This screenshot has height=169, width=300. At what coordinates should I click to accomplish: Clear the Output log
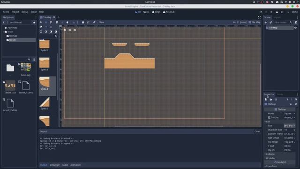pos(257,131)
